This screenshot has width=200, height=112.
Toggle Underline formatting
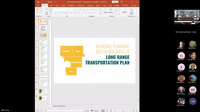tap(60, 13)
